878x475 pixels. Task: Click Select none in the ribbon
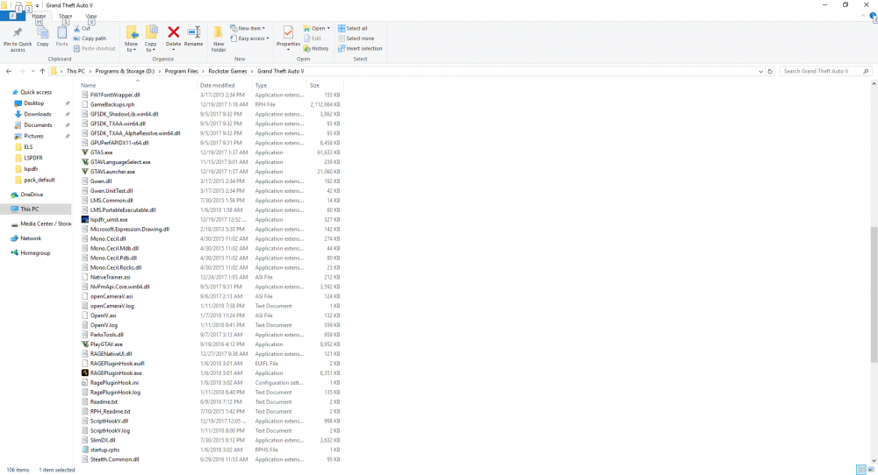click(x=356, y=39)
